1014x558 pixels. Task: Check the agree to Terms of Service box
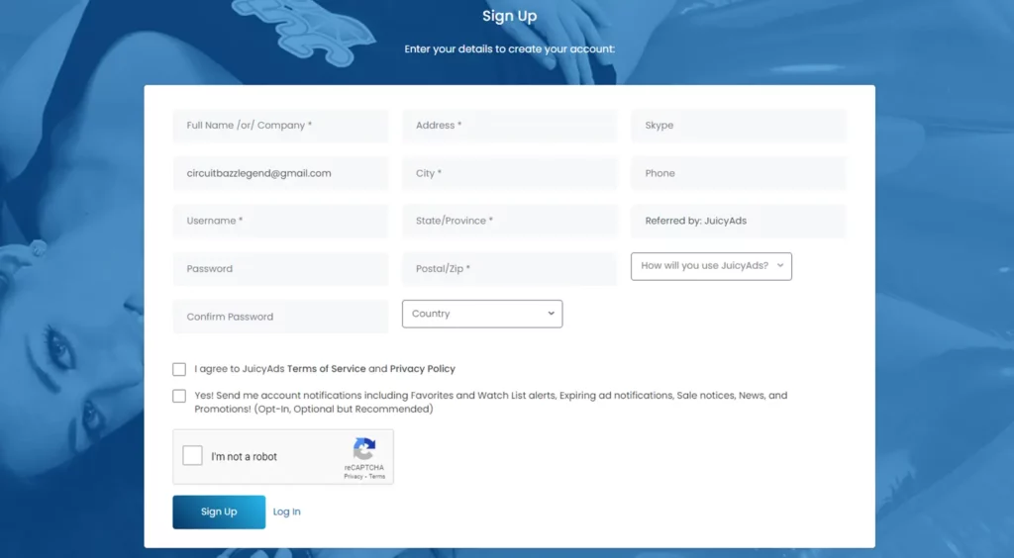179,369
